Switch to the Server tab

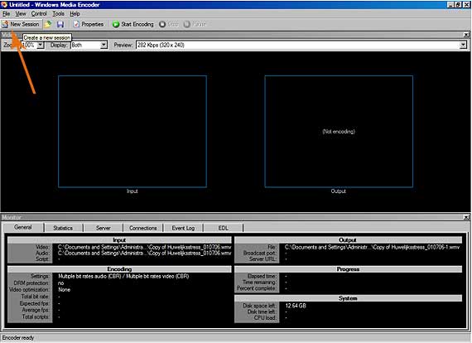[104, 228]
